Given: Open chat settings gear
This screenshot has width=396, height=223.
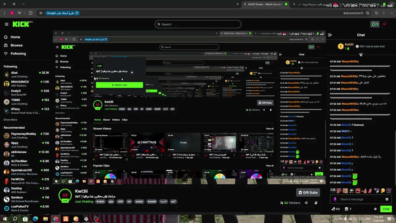Looking at the screenshot, I should click(375, 209).
